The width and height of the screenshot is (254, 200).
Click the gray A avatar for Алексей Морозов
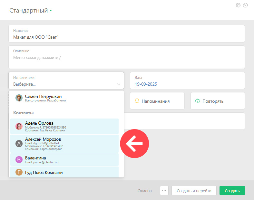coord(19,144)
